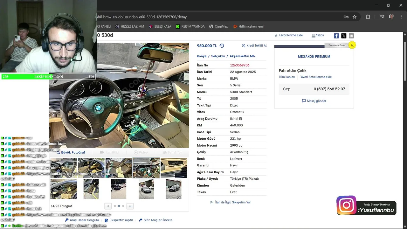View seller's Tüm ilanları
The width and height of the screenshot is (407, 229).
[x=287, y=77]
